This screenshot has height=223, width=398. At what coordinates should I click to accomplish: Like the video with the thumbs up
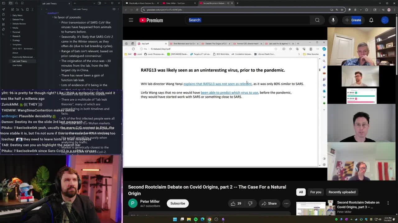tap(236, 203)
